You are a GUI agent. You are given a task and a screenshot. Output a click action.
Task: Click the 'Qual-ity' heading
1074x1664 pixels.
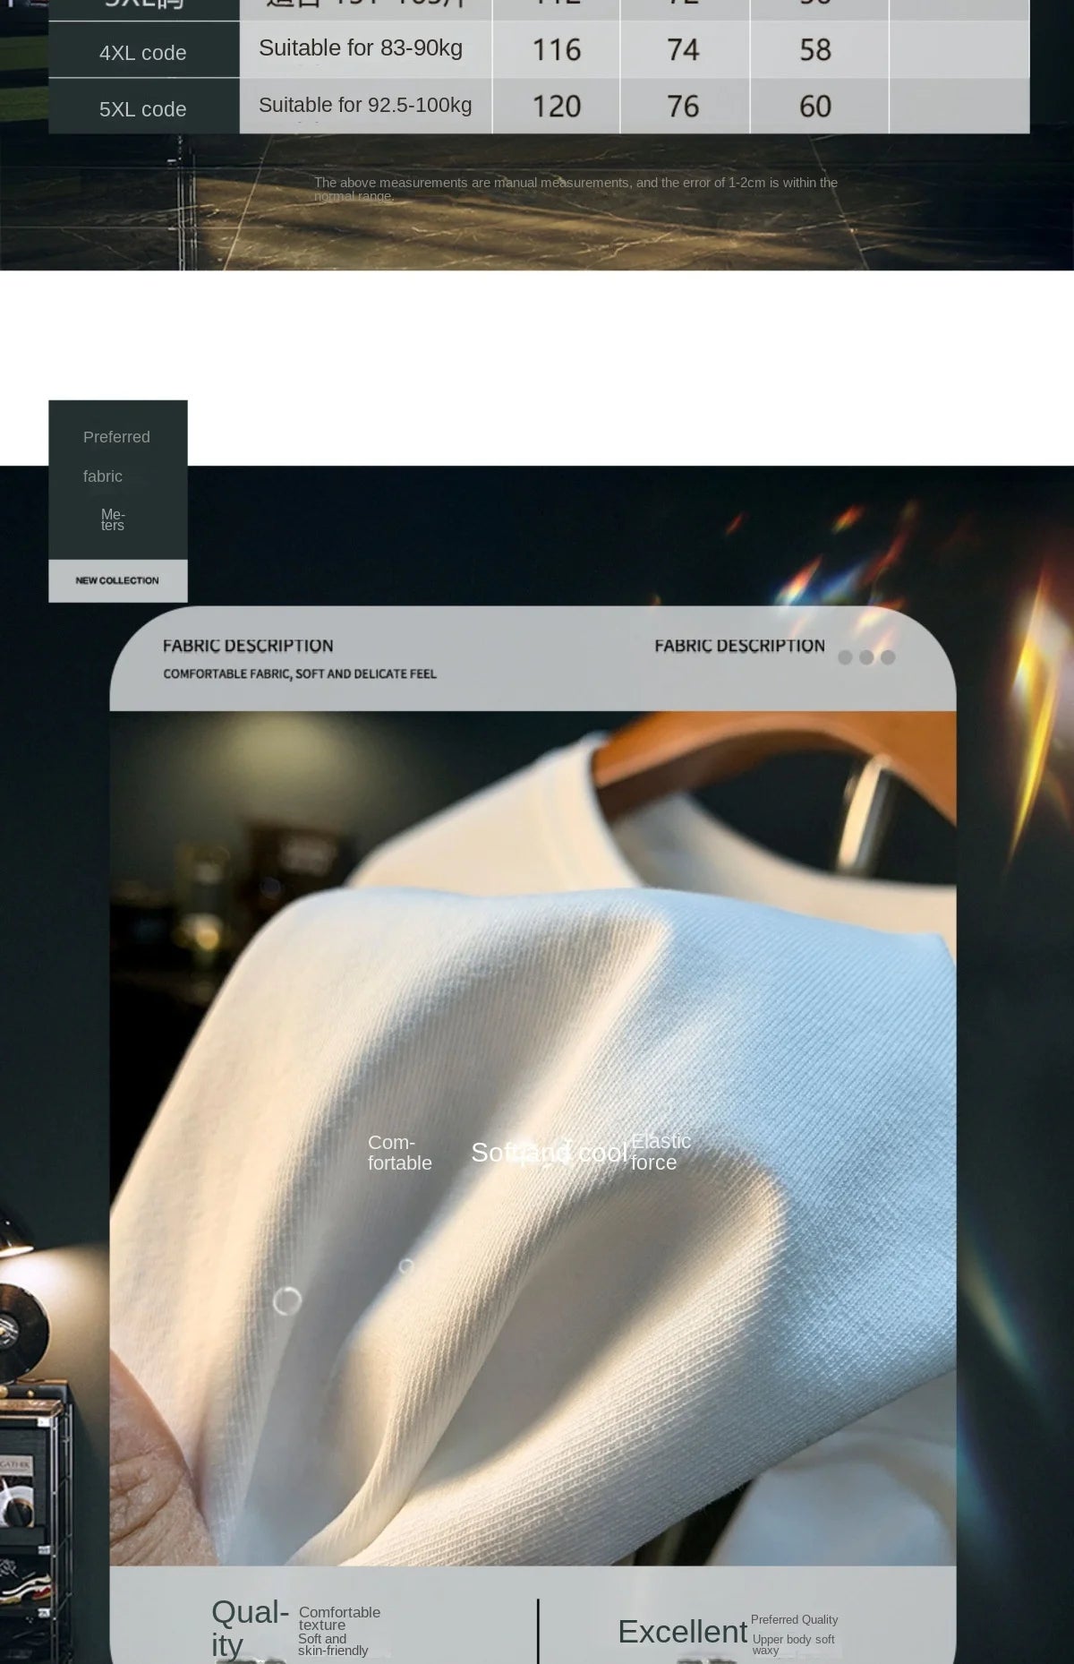coord(250,1627)
